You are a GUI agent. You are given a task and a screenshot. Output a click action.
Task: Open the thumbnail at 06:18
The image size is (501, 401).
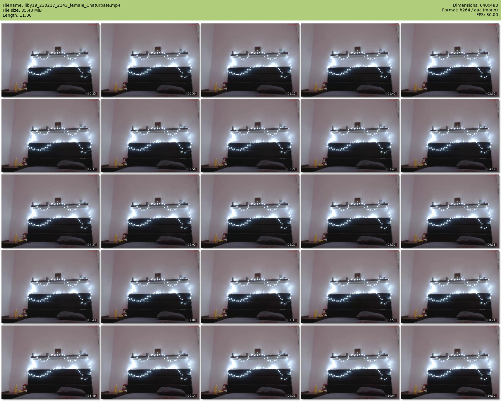(x=450, y=211)
